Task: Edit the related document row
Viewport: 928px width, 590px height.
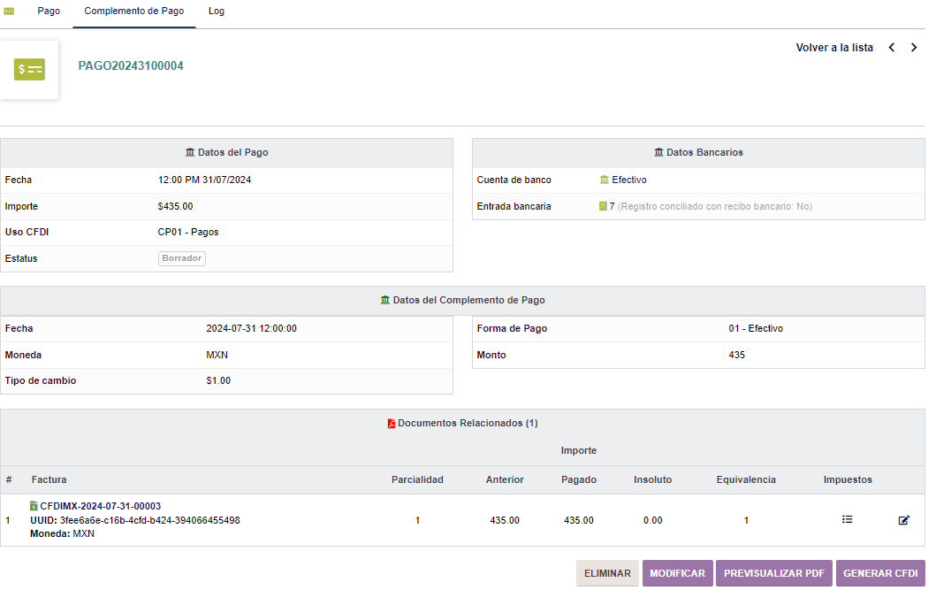Action: pyautogui.click(x=903, y=520)
